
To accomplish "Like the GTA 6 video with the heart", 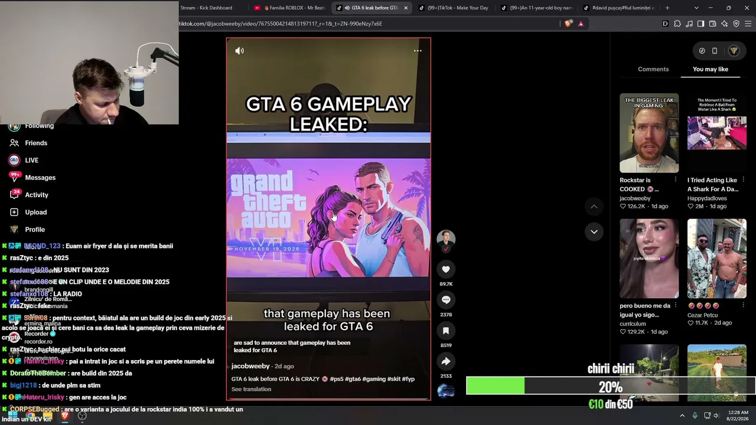I will (x=446, y=269).
